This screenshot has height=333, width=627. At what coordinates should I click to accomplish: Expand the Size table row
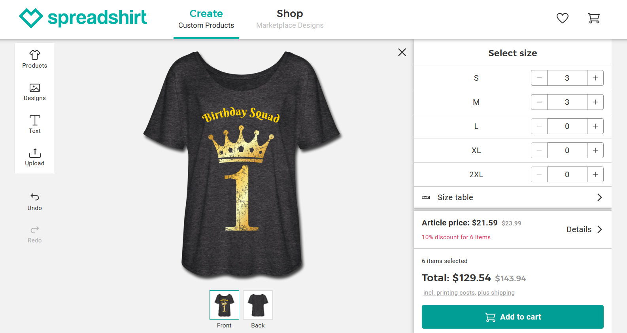coord(512,197)
